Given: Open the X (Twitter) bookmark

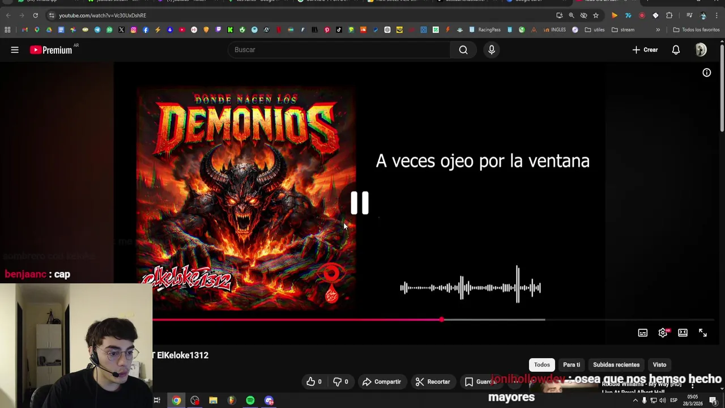Looking at the screenshot, I should pos(121,29).
